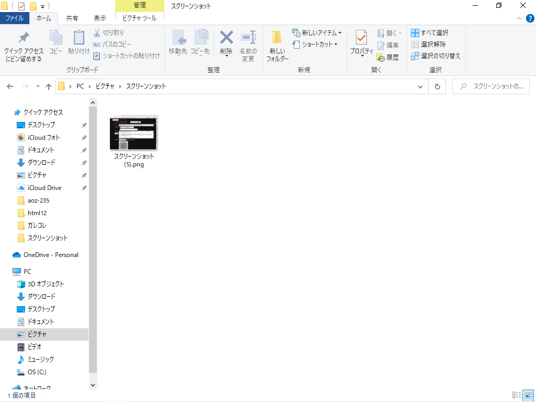Open プロパティ properties icon

coord(361,38)
